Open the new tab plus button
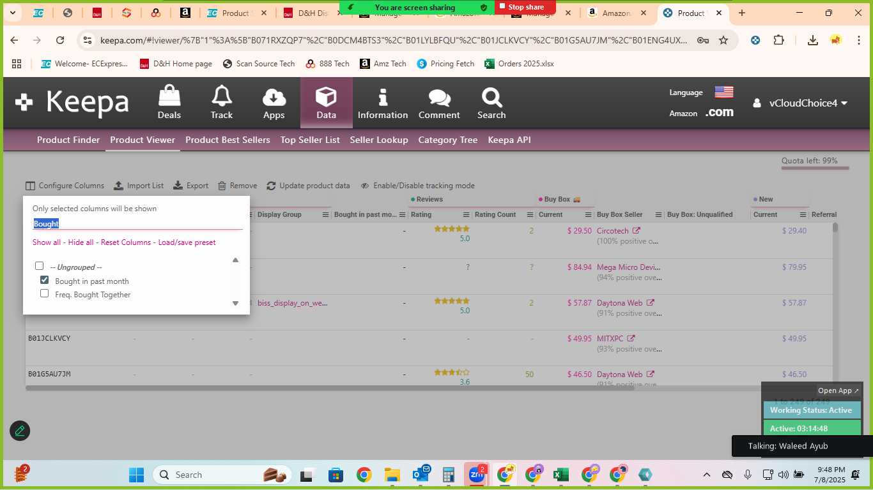Screen dimensions: 873x490 741,13
